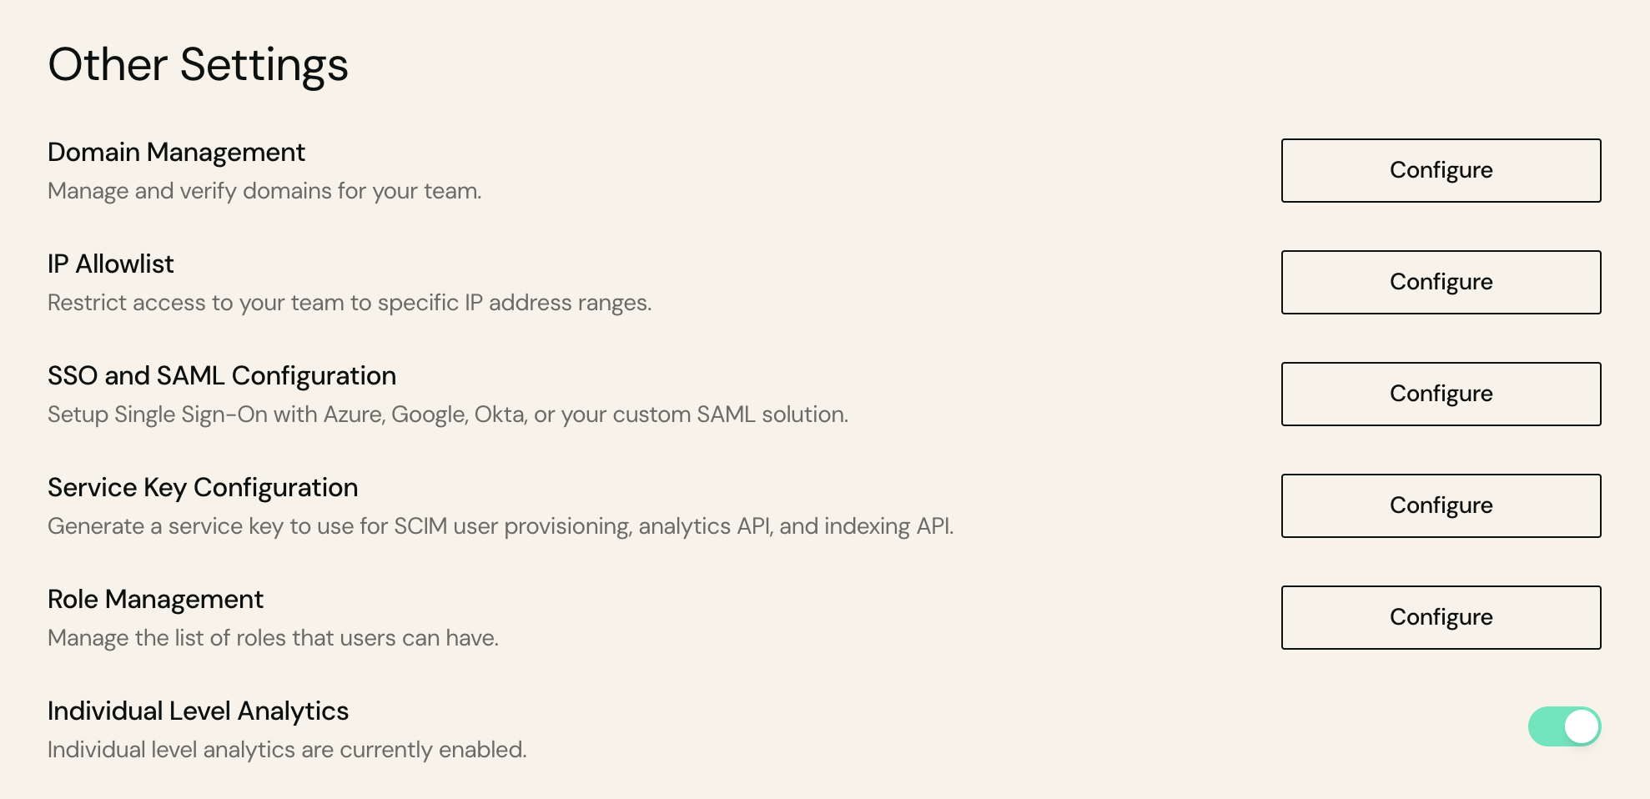The image size is (1650, 799).
Task: Click the word "Okta" in SSO description
Action: pyautogui.click(x=500, y=415)
